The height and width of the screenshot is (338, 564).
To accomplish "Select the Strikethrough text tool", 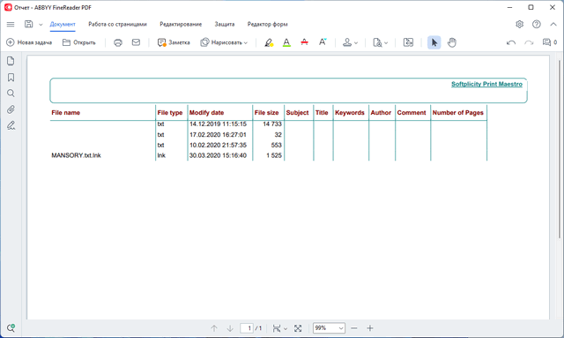I will click(x=304, y=42).
